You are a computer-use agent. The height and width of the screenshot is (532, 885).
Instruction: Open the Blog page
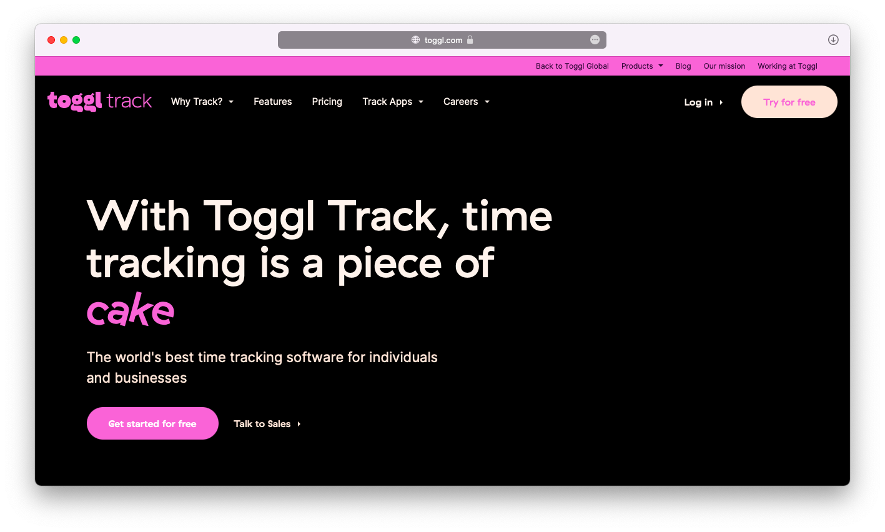(x=683, y=66)
